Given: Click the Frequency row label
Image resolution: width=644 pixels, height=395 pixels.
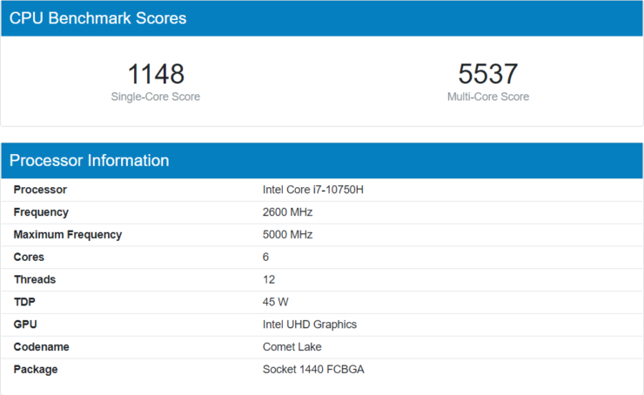Looking at the screenshot, I should (41, 212).
